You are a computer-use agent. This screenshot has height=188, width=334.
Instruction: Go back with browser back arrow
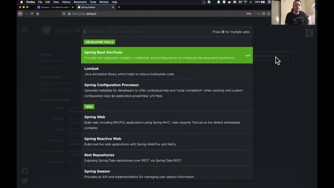[x=20, y=14]
